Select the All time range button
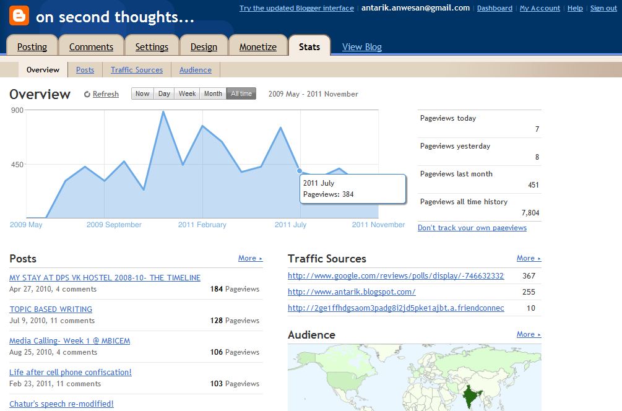Image resolution: width=622 pixels, height=411 pixels. point(241,93)
